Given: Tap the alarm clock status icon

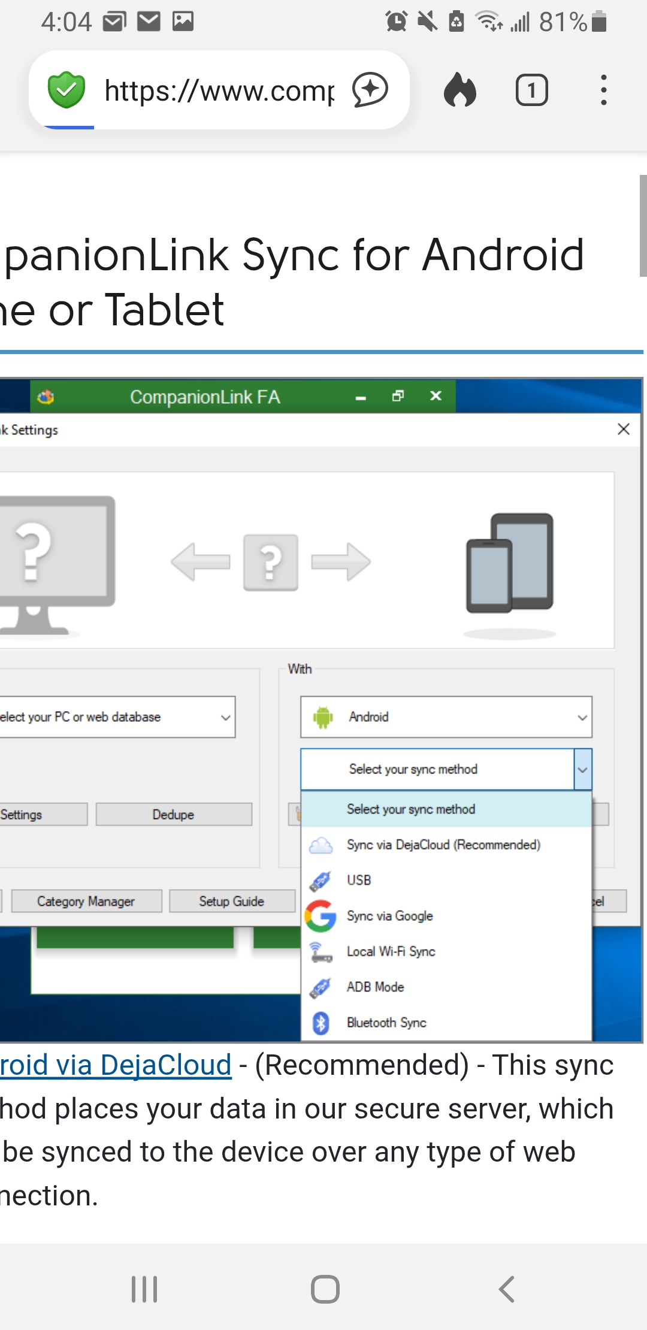Looking at the screenshot, I should (x=396, y=22).
